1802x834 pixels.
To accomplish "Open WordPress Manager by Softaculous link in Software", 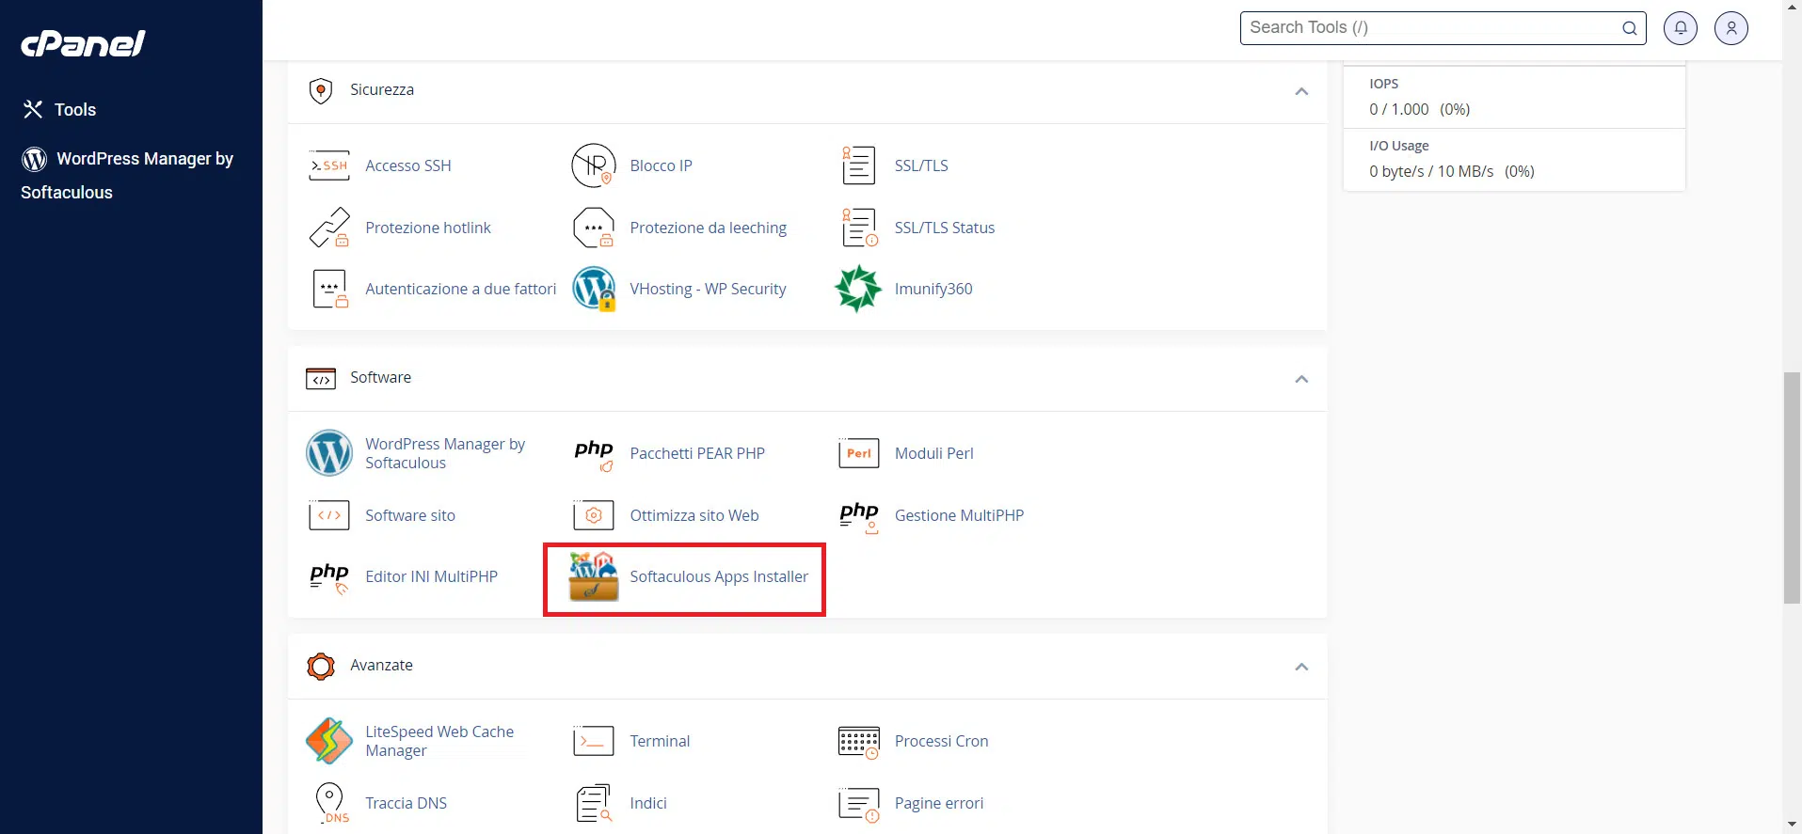I will (x=445, y=453).
